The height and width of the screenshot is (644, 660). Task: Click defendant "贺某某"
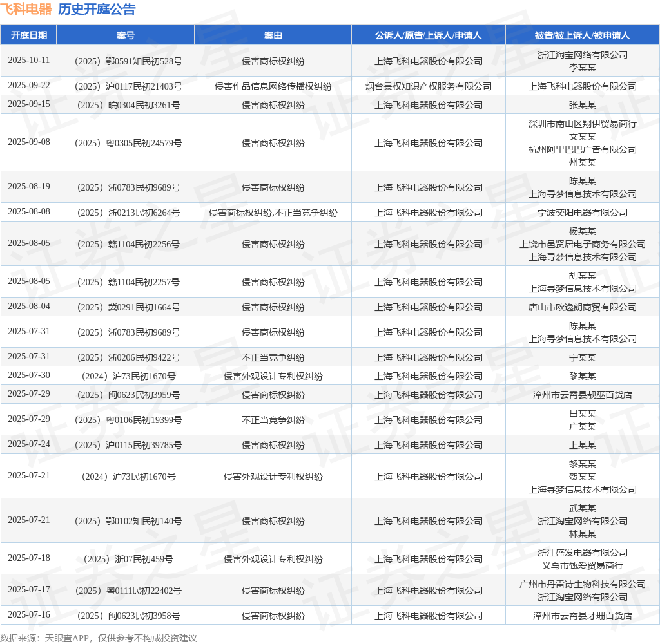(x=583, y=477)
